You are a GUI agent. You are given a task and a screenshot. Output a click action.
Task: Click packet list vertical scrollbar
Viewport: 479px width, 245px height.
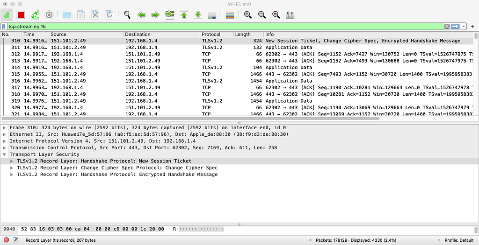click(x=476, y=36)
